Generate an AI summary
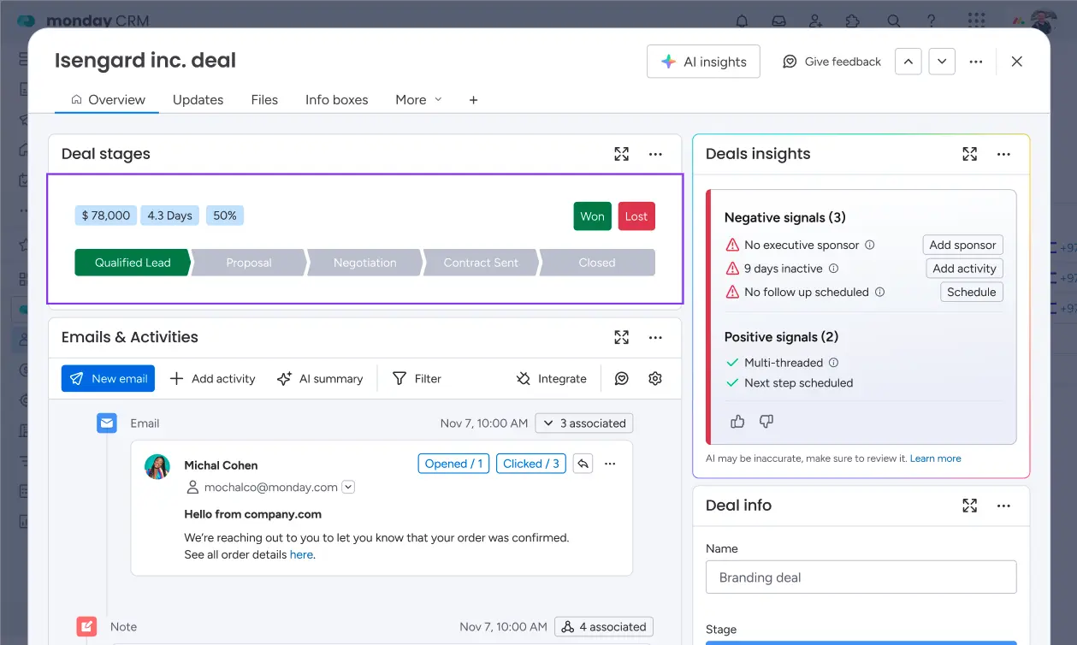This screenshot has height=645, width=1077. point(320,378)
